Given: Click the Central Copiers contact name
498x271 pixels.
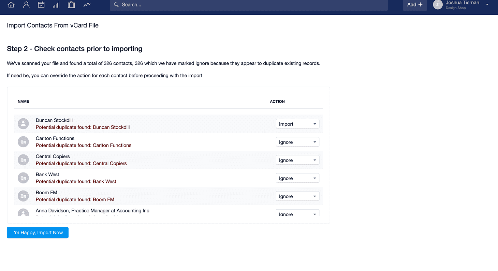Looking at the screenshot, I should (x=53, y=156).
